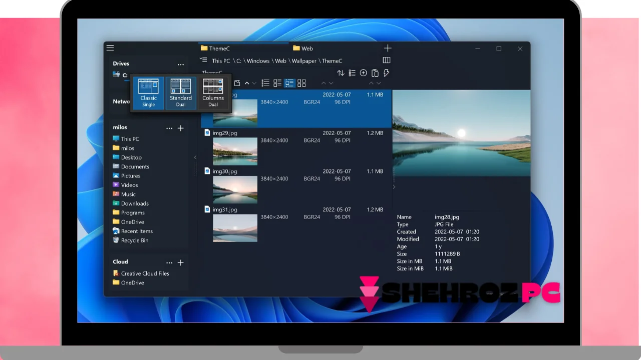Screen dimensions: 641x360
Task: Open the Recycle Bin
Action: point(130,240)
